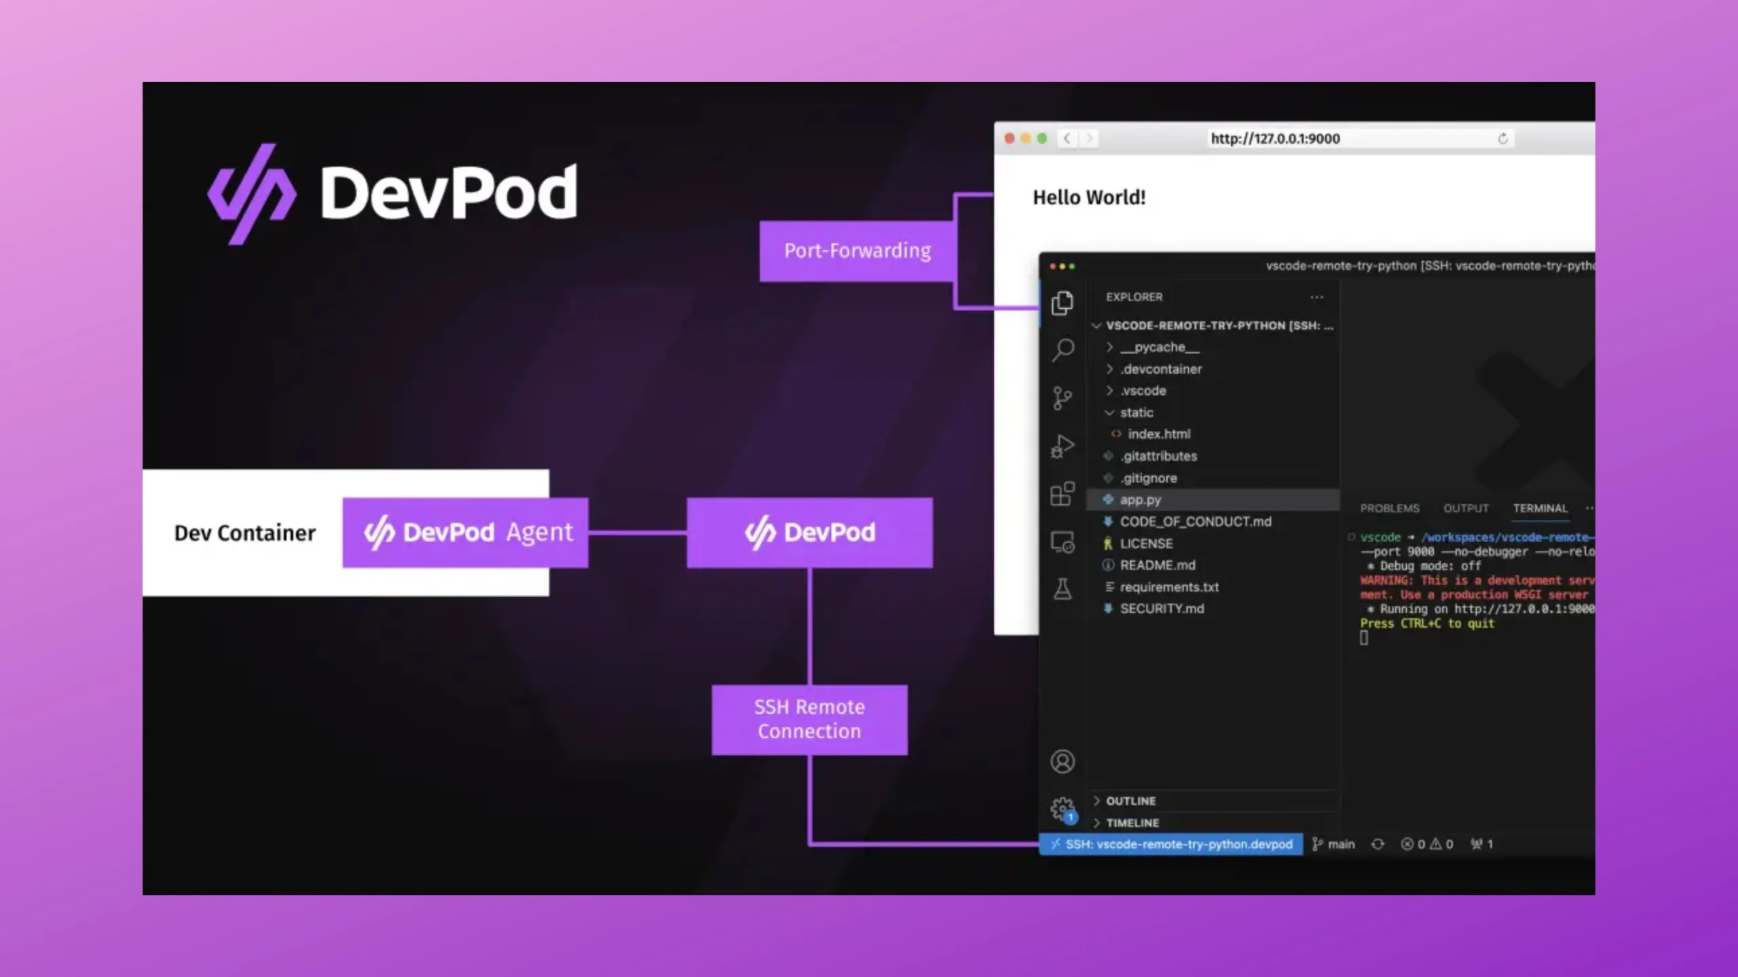The width and height of the screenshot is (1738, 977).
Task: Expand the .devcontainer folder
Action: click(1213, 369)
